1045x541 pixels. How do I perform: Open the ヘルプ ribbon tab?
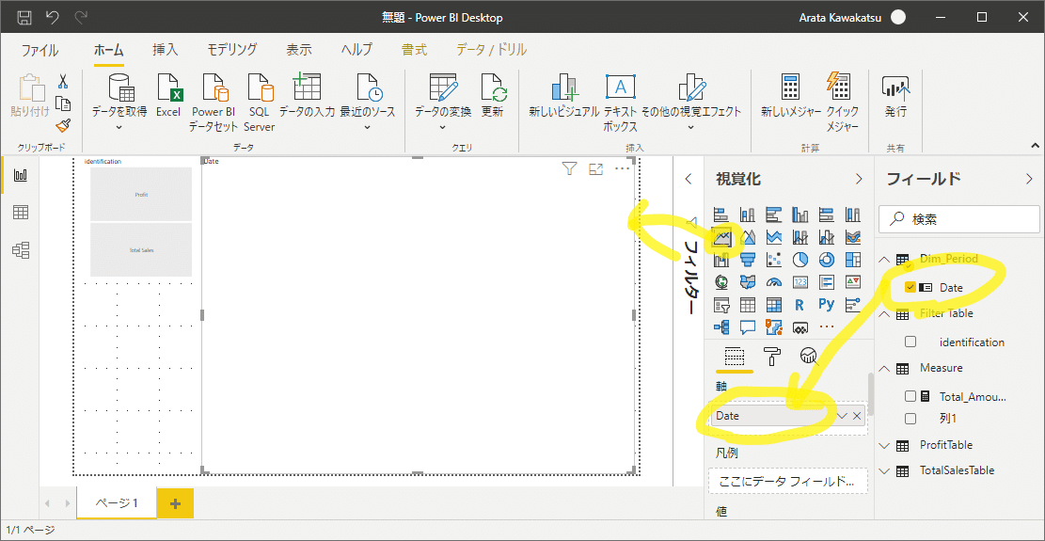356,50
